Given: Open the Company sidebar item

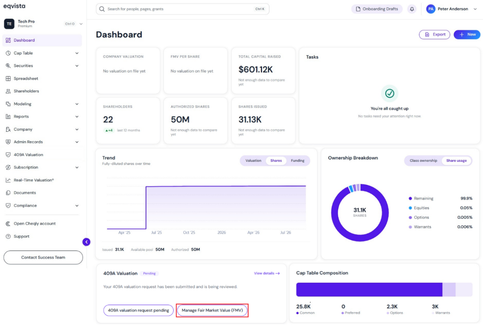Looking at the screenshot, I should 42,129.
